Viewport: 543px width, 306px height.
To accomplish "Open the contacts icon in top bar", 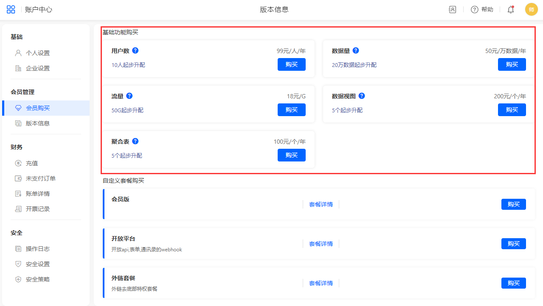I will pyautogui.click(x=452, y=9).
